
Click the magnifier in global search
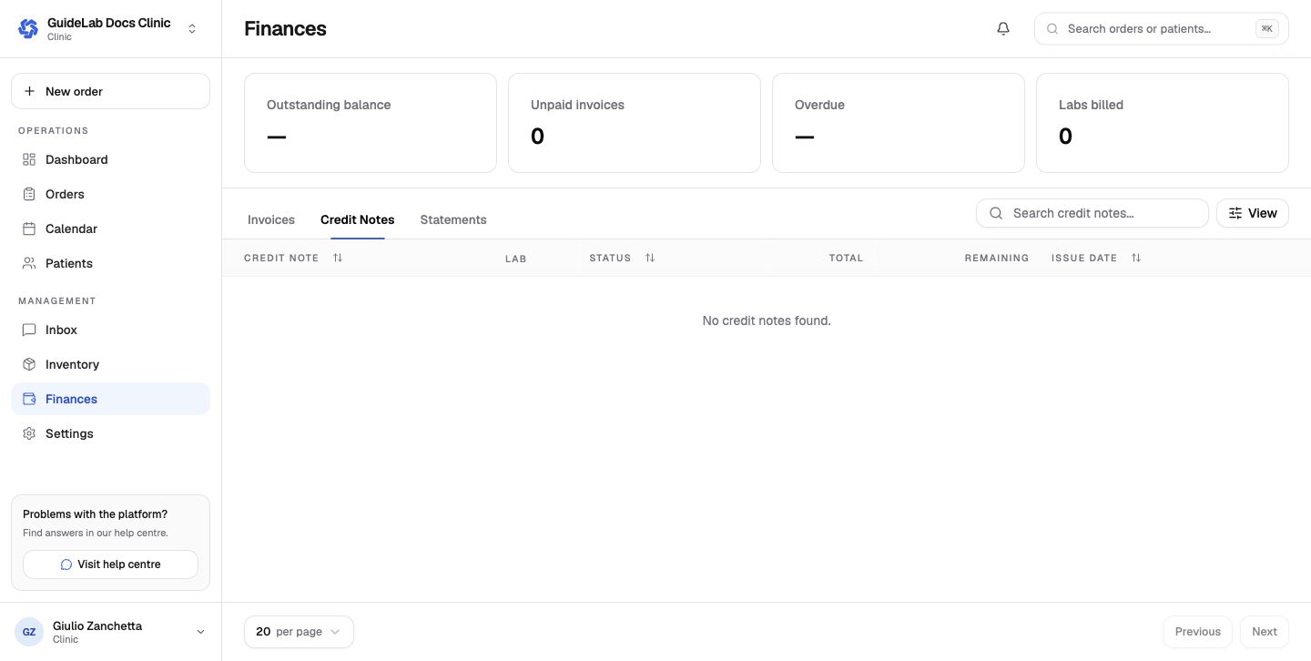click(x=1052, y=29)
